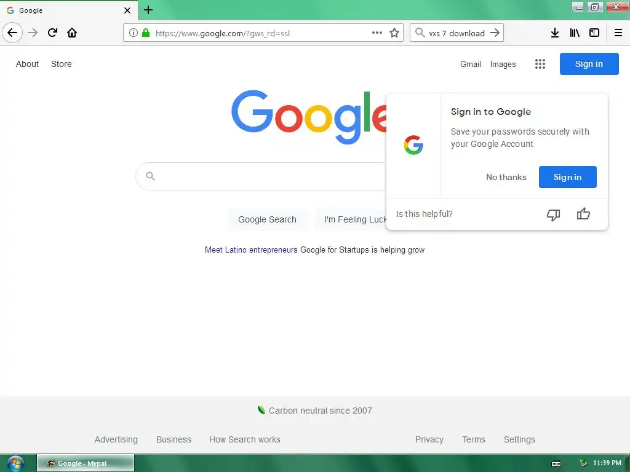Image resolution: width=630 pixels, height=472 pixels.
Task: Open the Windows Start button
Action: click(15, 463)
